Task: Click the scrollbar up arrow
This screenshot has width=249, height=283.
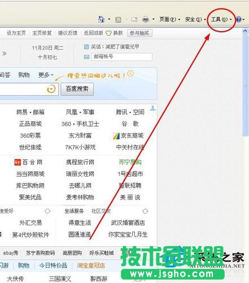Action: pyautogui.click(x=245, y=31)
